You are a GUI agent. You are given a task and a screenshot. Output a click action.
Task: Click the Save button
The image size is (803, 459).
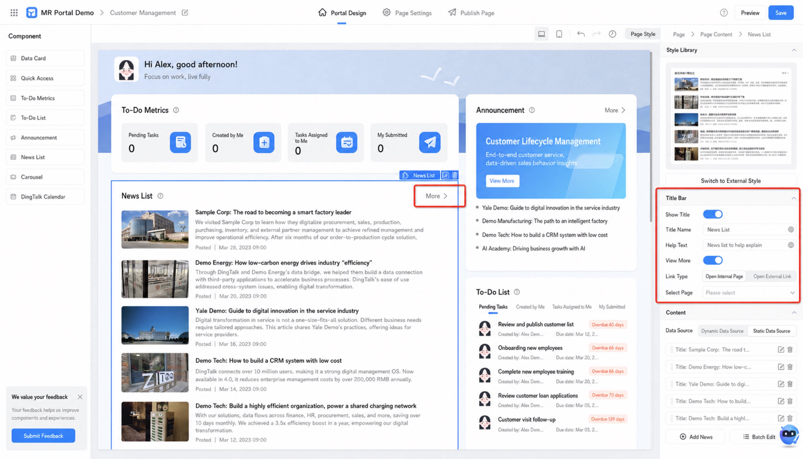pos(780,13)
